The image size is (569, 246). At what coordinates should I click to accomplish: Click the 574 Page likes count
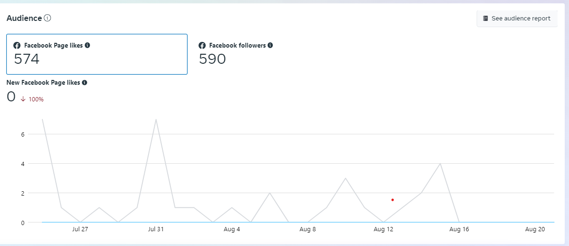click(x=27, y=59)
